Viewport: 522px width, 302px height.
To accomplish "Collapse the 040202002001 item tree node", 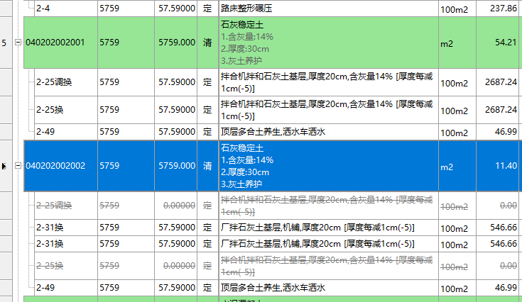I will (18, 43).
